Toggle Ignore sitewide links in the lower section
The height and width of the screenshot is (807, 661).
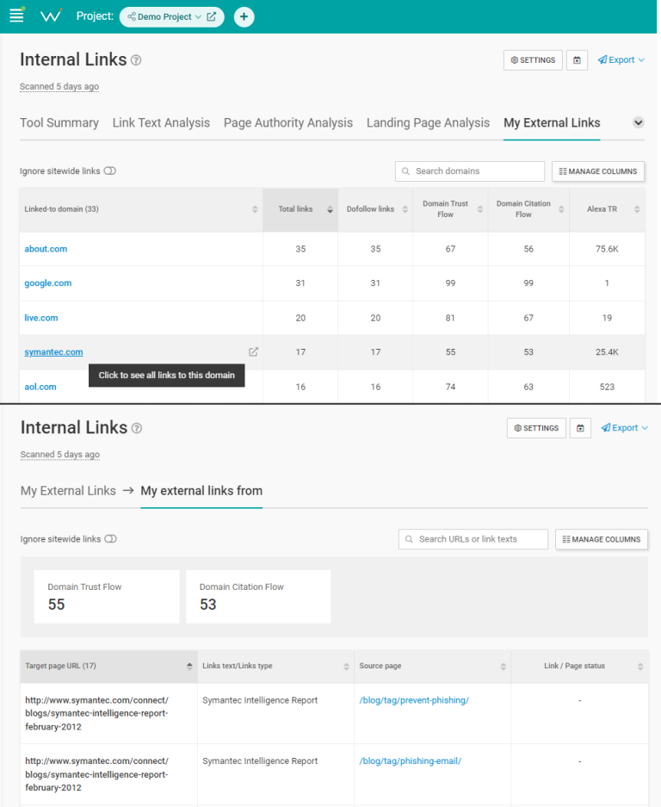click(110, 539)
